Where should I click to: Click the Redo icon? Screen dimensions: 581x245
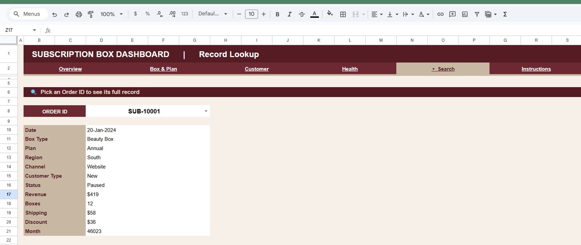(x=66, y=14)
